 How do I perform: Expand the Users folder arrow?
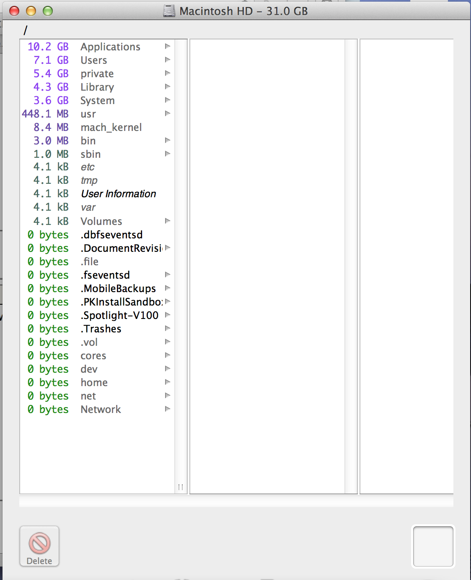[x=168, y=60]
